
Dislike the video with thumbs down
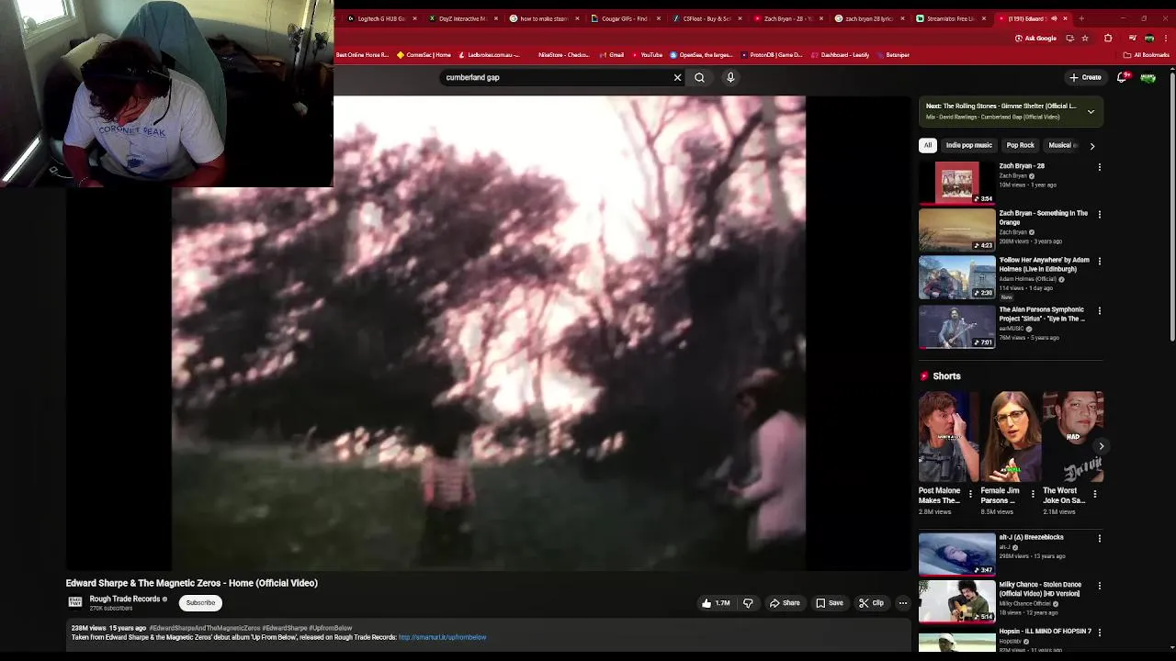tap(748, 603)
